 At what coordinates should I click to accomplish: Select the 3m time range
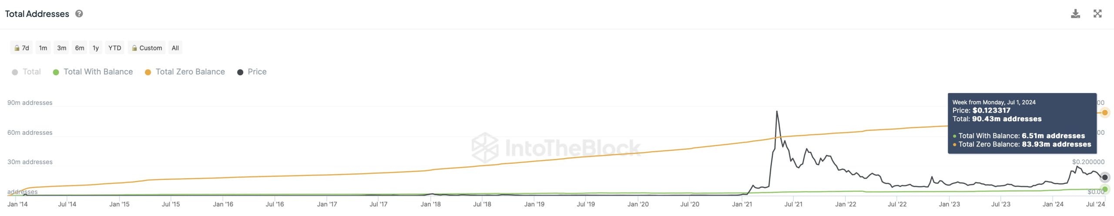coord(62,48)
